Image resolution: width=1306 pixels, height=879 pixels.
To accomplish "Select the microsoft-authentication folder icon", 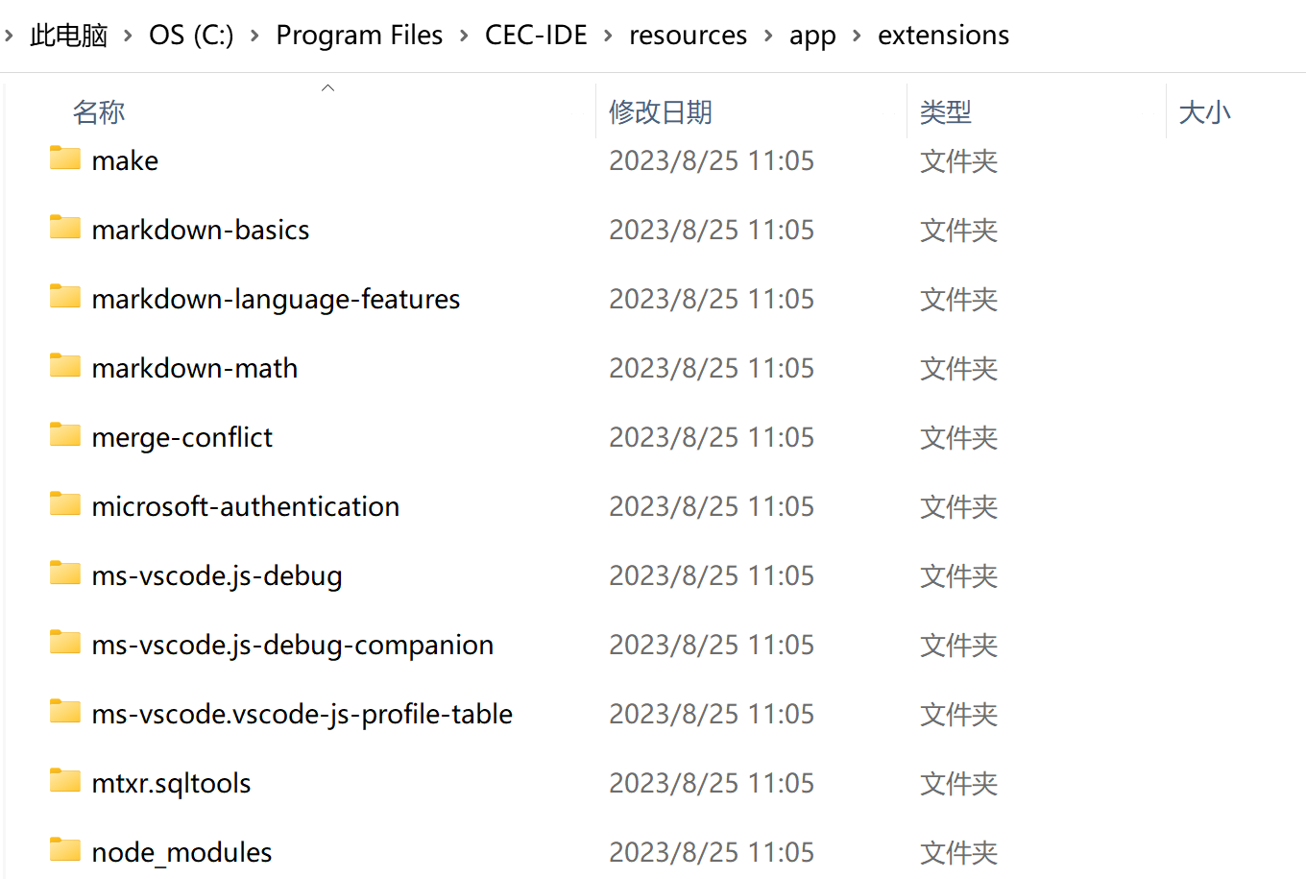I will (65, 503).
